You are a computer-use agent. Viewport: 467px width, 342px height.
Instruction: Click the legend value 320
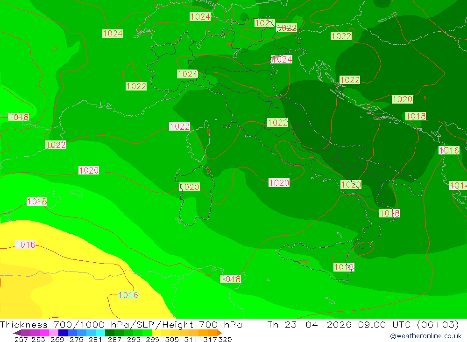(225, 339)
